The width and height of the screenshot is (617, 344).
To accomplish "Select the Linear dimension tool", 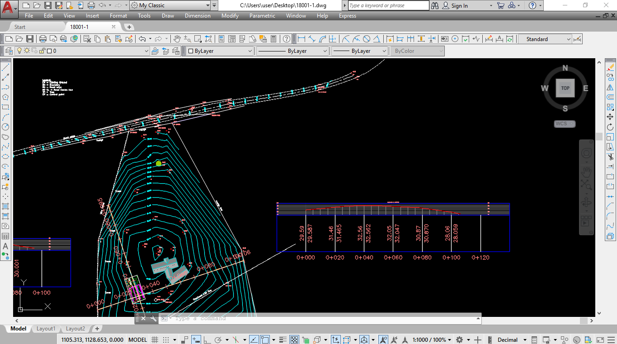I will 301,39.
